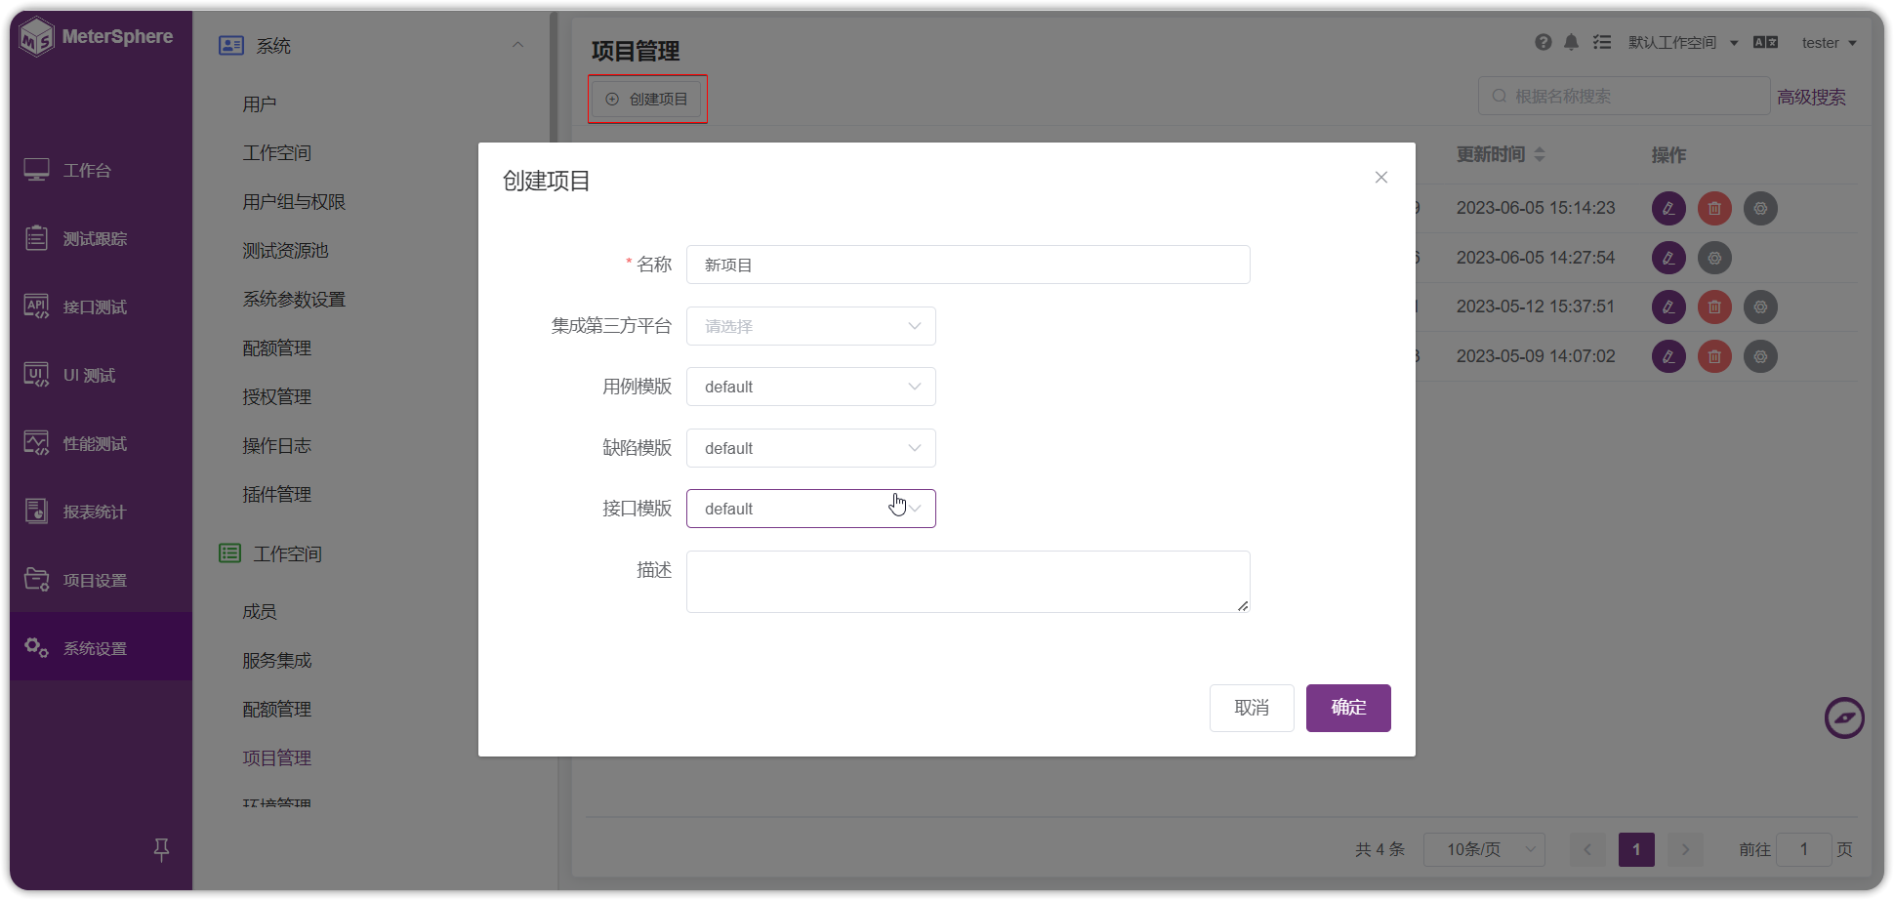Open settings for project updated 2023-05-09 14:07:02
Viewport: 1894px width, 900px height.
pos(1760,356)
